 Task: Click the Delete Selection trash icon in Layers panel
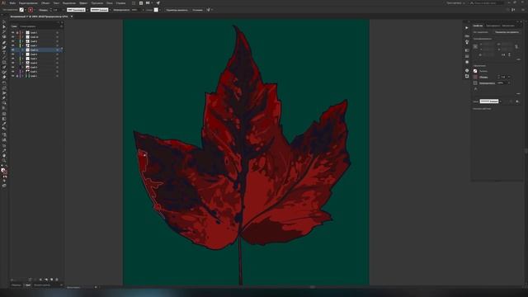tap(57, 280)
